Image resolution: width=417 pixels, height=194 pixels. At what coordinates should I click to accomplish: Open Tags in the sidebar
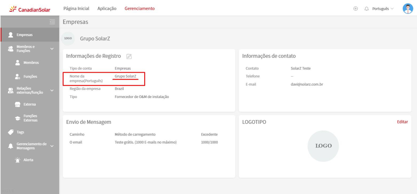tap(20, 132)
